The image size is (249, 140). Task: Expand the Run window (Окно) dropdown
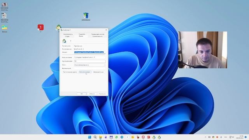tap(89, 65)
